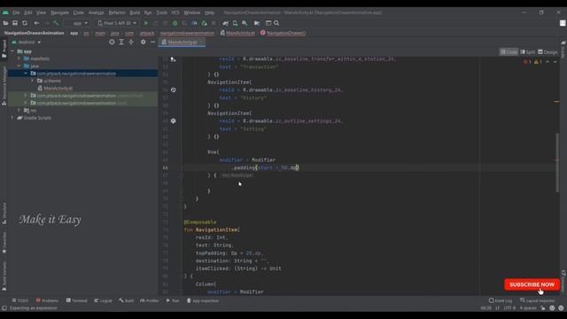Click the settings gutter icon in editor
The height and width of the screenshot is (319, 567).
click(174, 121)
